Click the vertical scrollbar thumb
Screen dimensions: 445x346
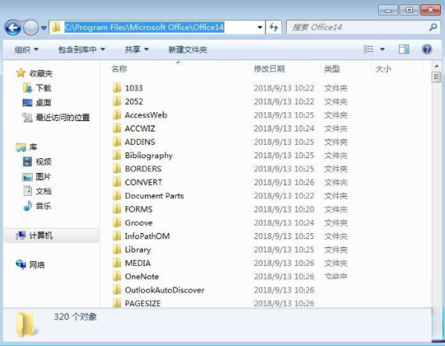[436, 77]
